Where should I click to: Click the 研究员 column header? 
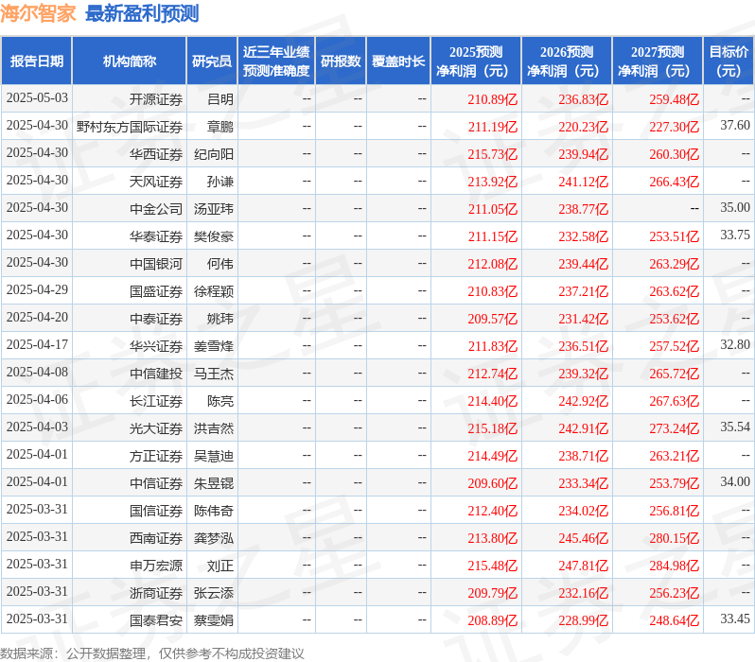point(211,61)
